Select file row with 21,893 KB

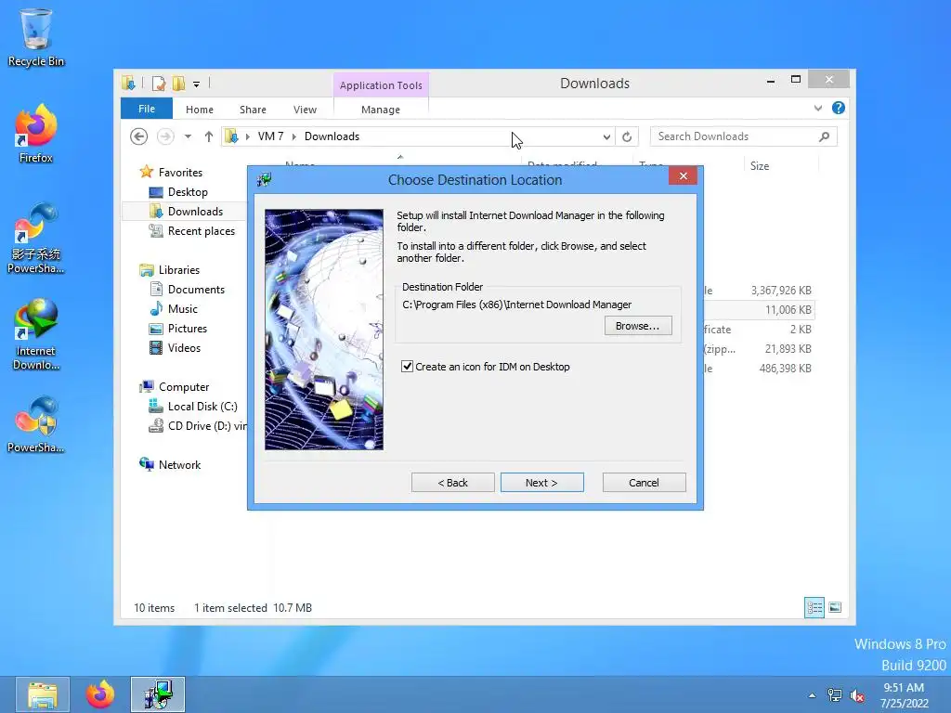pos(760,349)
